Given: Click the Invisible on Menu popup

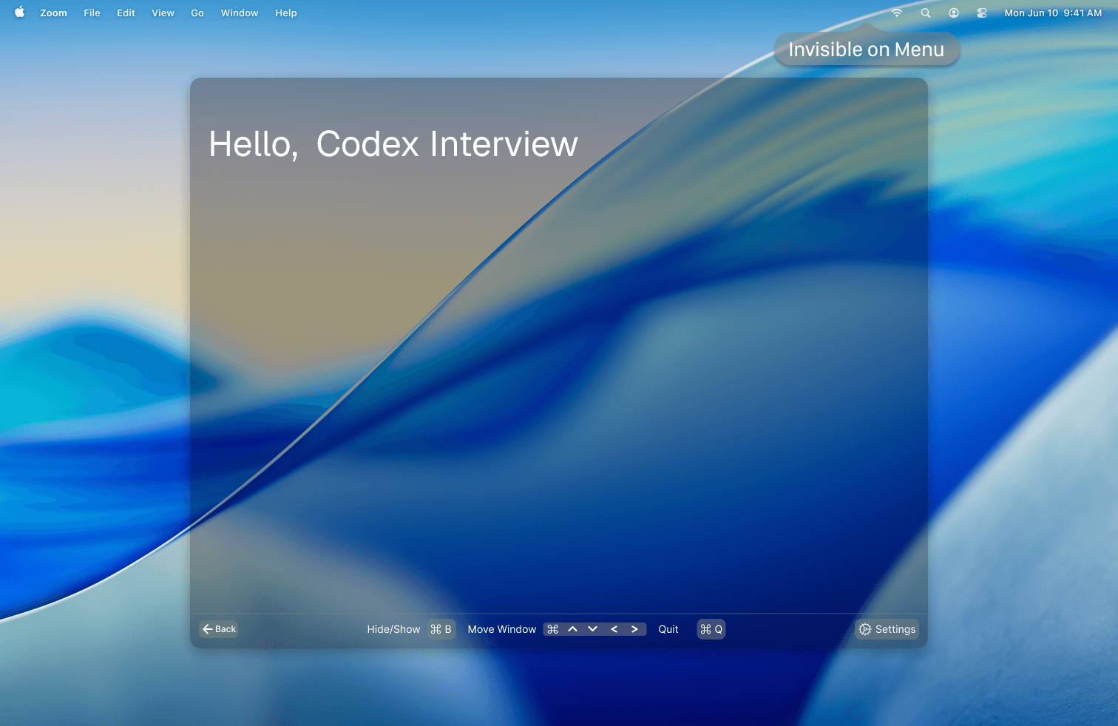Looking at the screenshot, I should click(x=866, y=49).
